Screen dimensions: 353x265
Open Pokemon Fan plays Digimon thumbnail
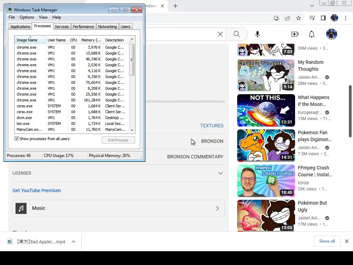click(266, 146)
